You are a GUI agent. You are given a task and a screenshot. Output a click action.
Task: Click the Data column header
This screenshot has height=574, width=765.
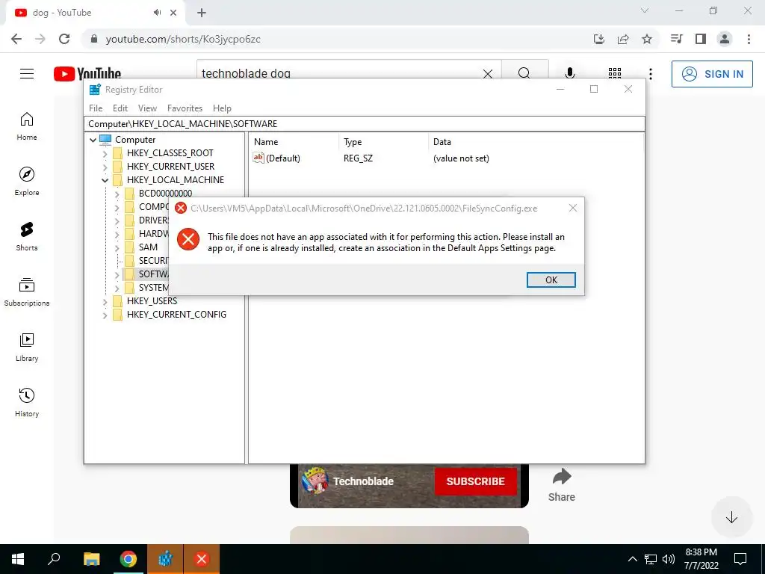coord(442,142)
